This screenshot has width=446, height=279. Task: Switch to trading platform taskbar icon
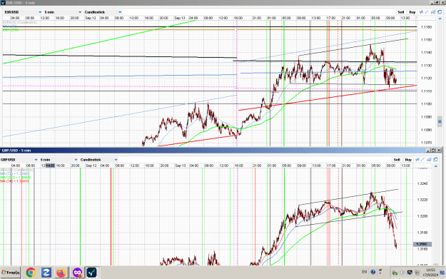click(x=92, y=273)
